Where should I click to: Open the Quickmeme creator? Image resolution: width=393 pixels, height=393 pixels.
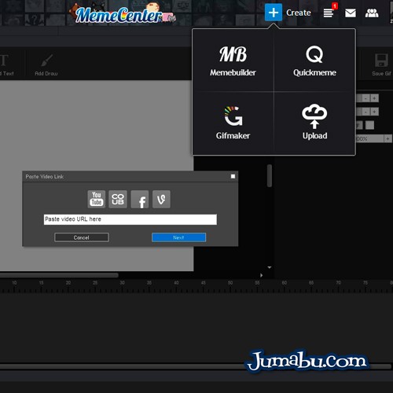pyautogui.click(x=314, y=61)
